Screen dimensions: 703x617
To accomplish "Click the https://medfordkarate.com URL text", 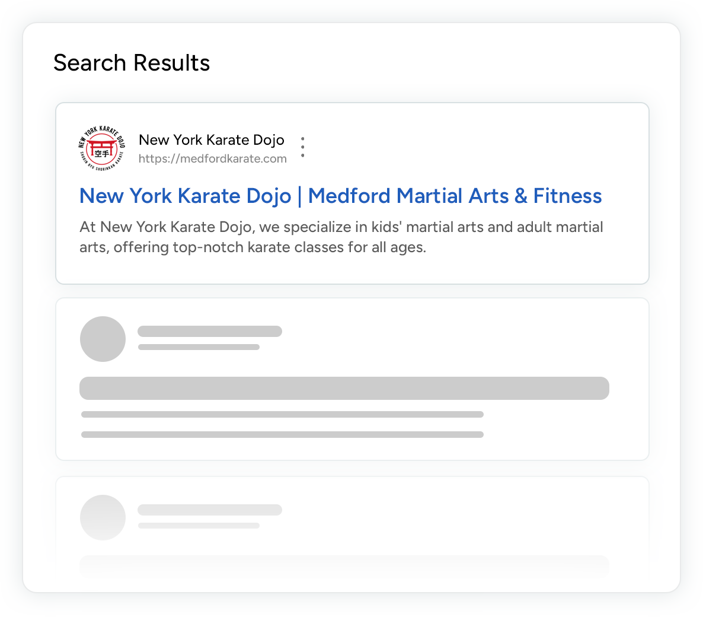I will click(212, 158).
